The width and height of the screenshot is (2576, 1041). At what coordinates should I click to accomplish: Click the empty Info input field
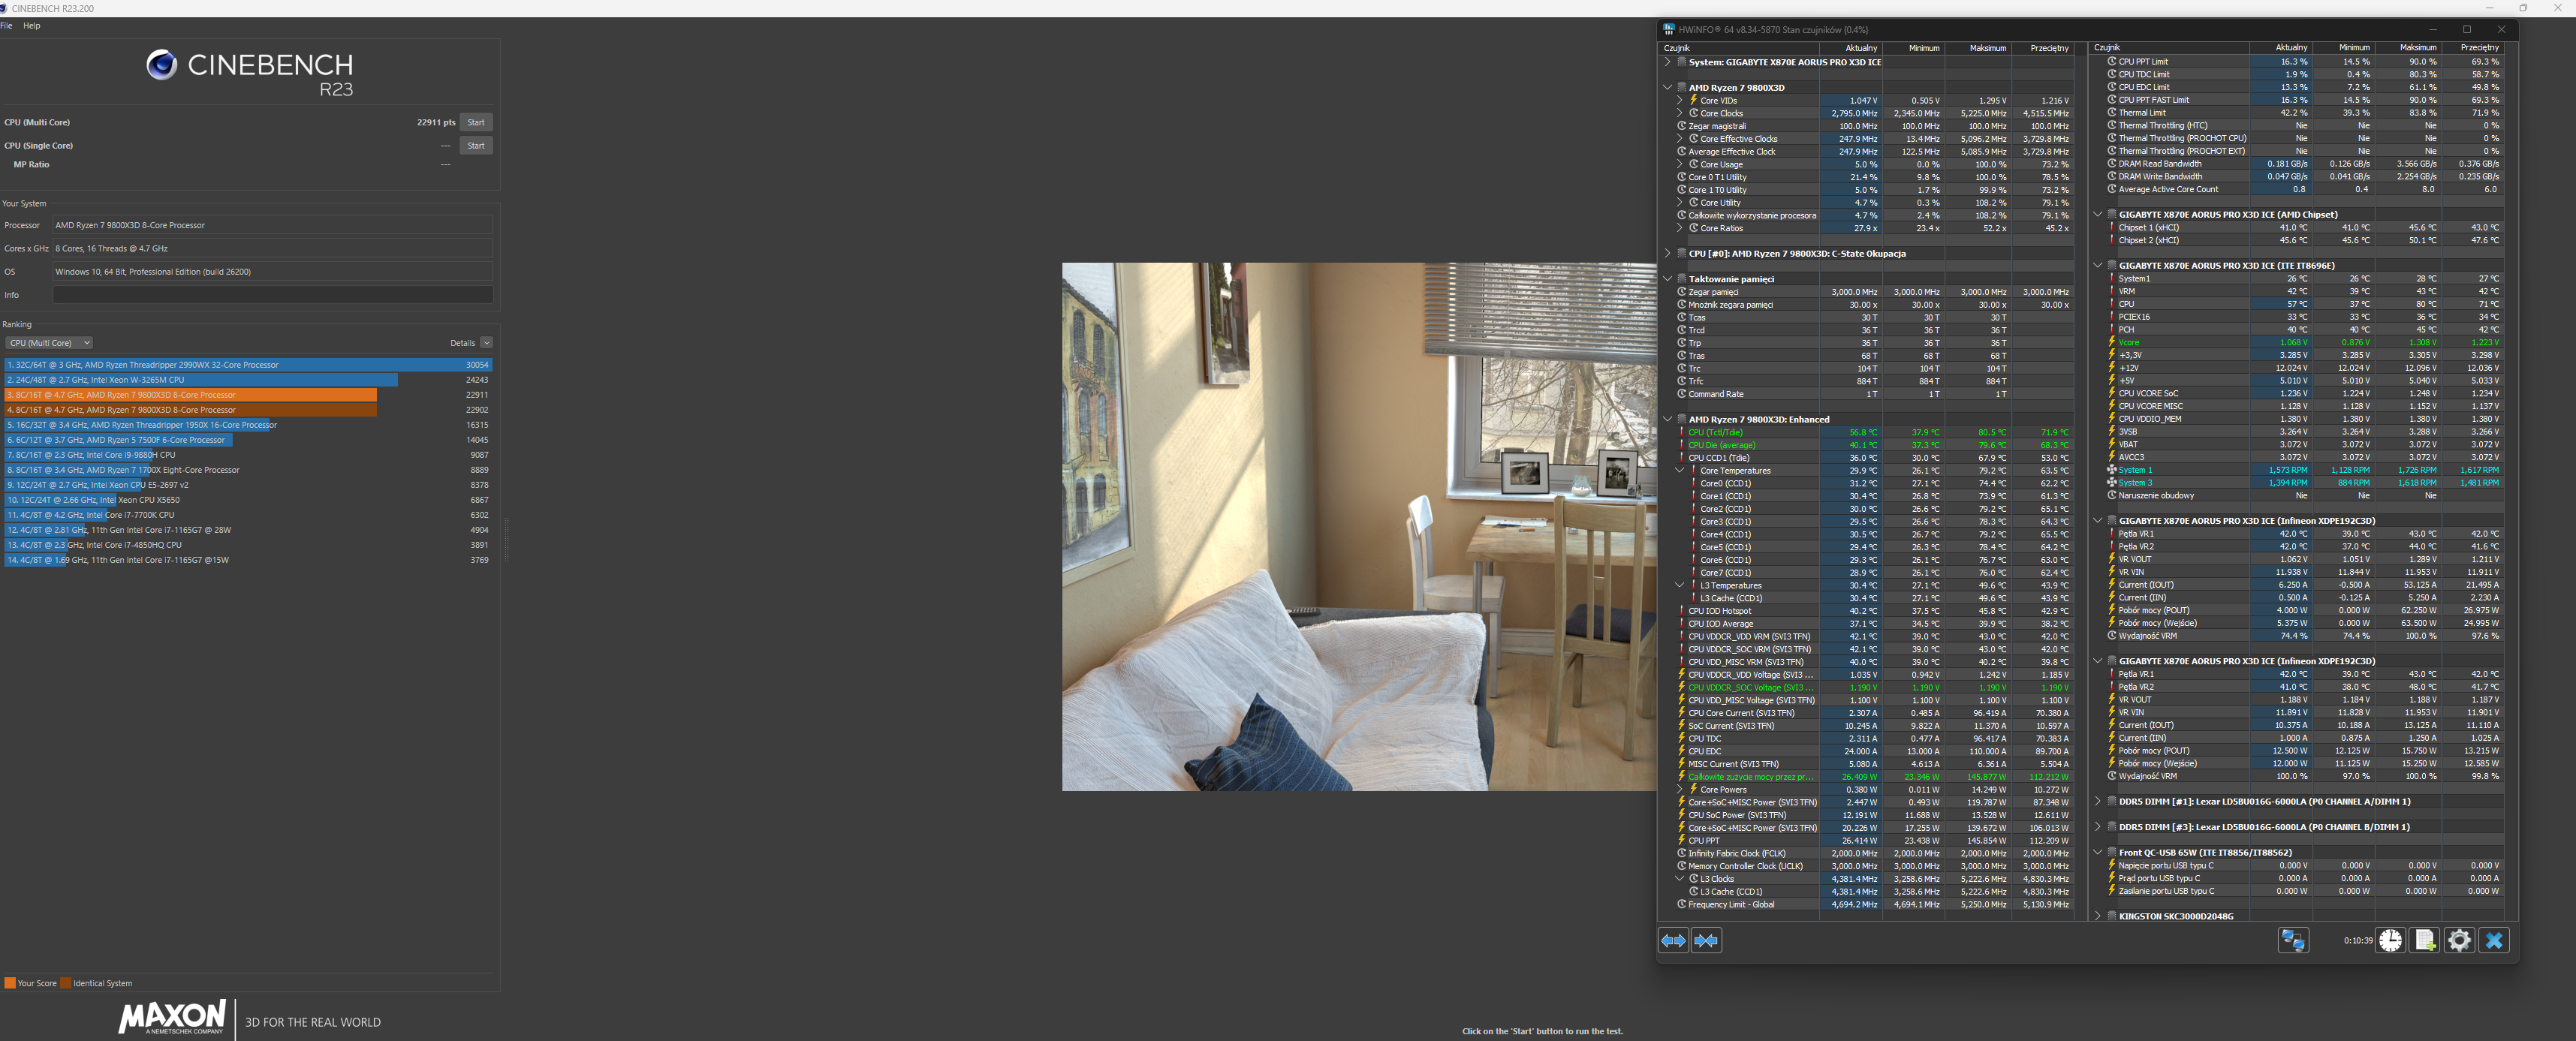(x=272, y=295)
